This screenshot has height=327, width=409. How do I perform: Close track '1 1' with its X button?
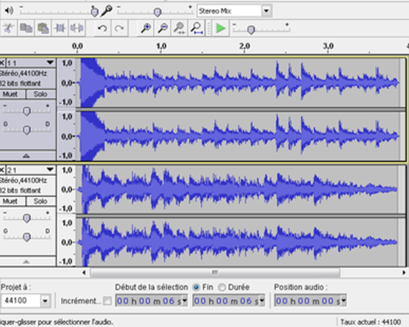(x=2, y=63)
